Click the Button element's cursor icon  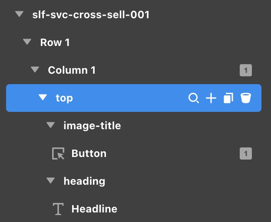click(x=58, y=154)
